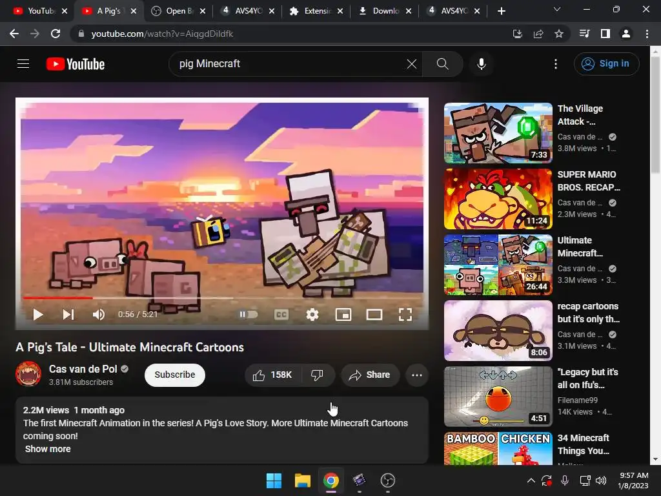Expand description with Show more
661x496 pixels.
coord(48,449)
